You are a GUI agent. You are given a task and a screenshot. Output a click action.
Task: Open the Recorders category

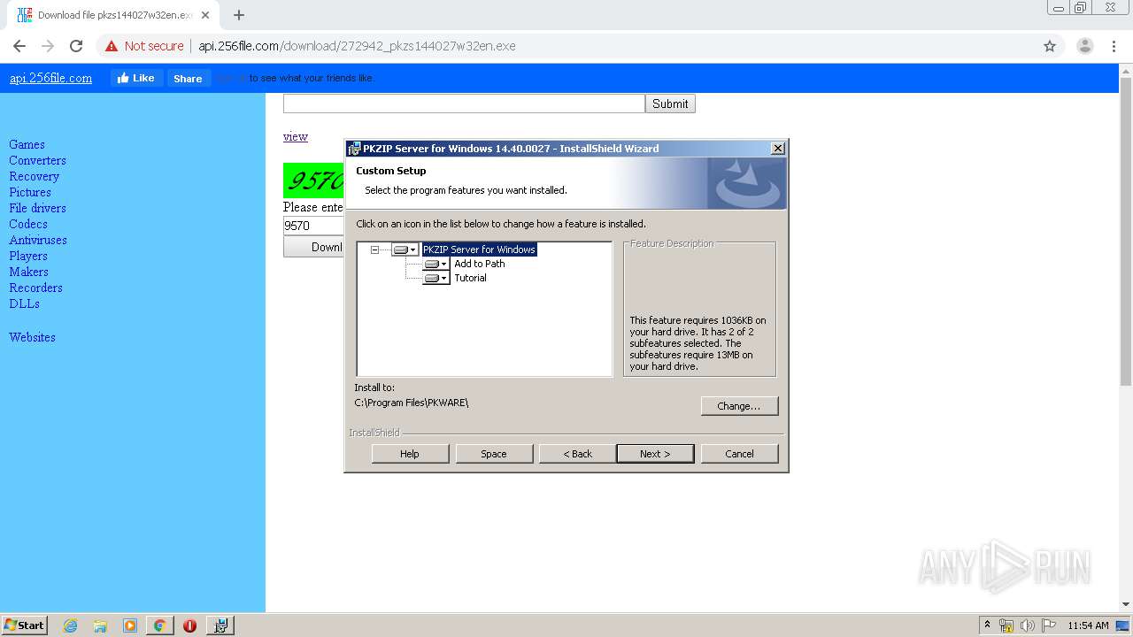[x=35, y=288]
